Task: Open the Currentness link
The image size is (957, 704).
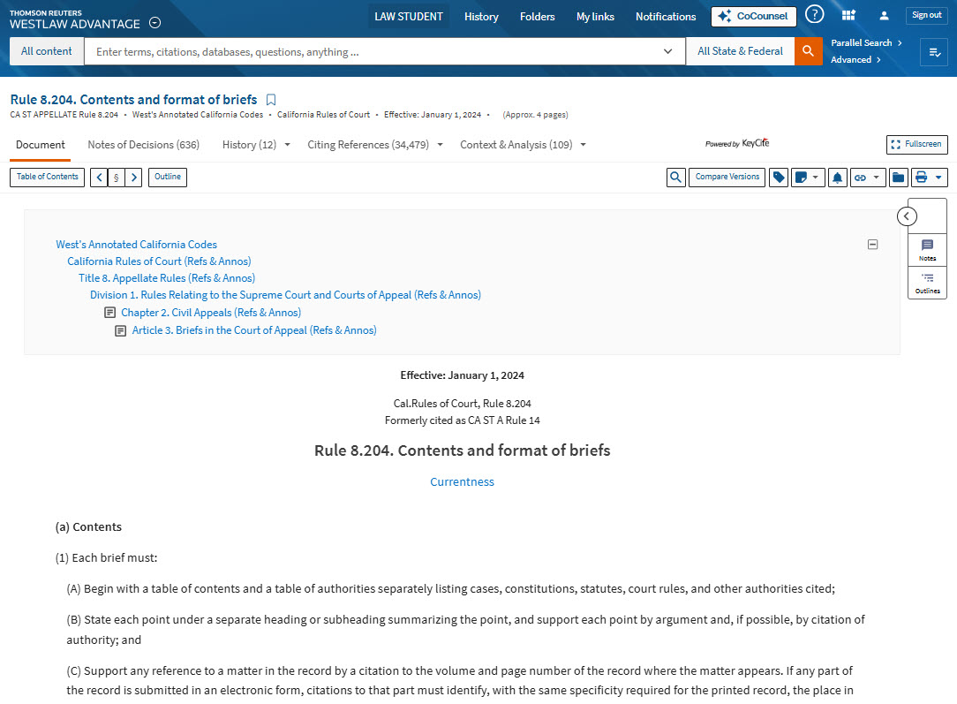Action: pyautogui.click(x=462, y=481)
